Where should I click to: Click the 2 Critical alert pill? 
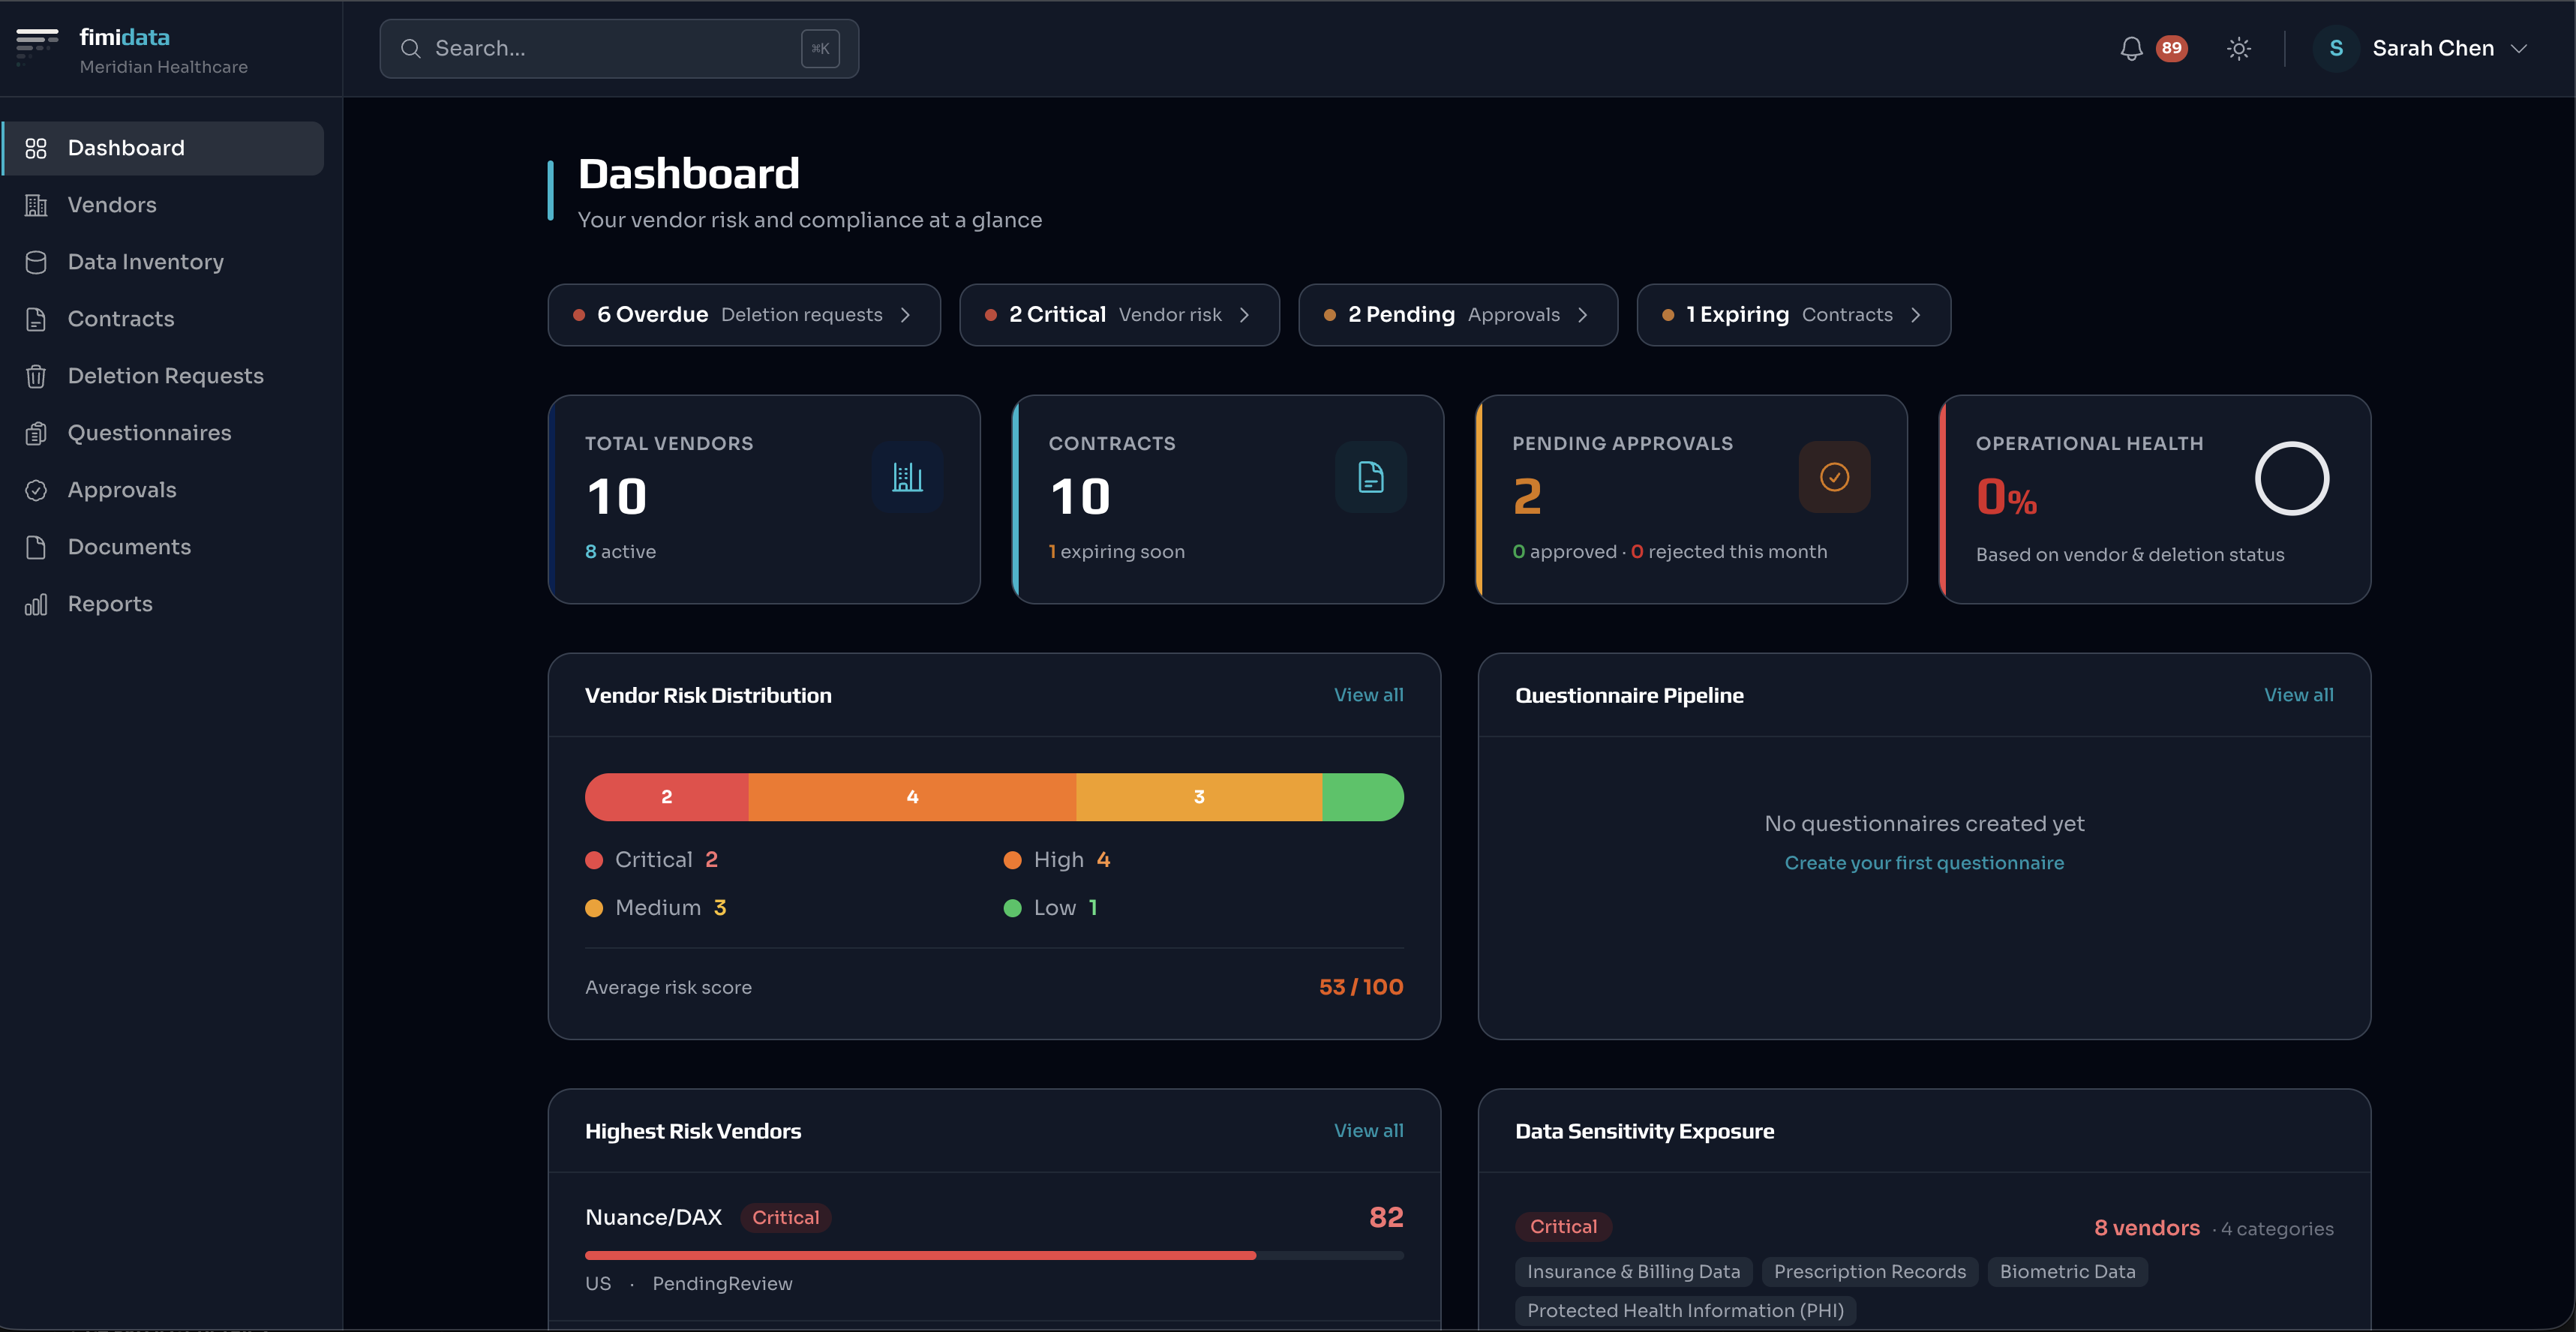(x=1119, y=315)
